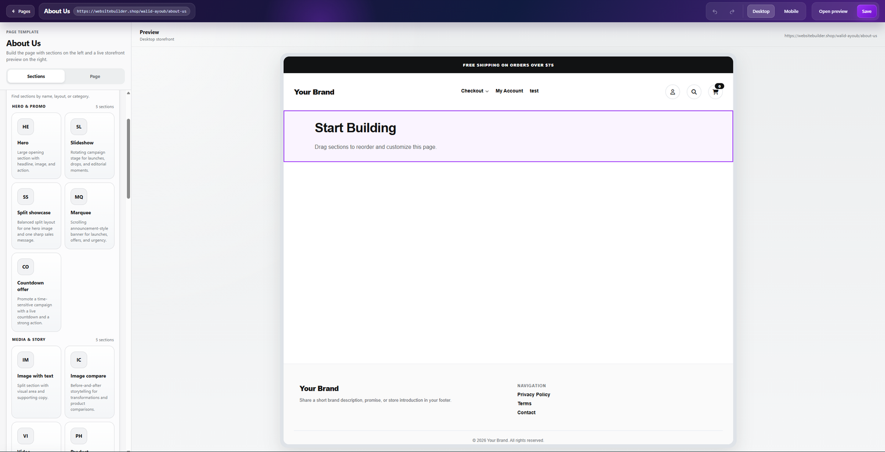Open the test nav link
Screen dimensions: 885x452
[x=534, y=91]
